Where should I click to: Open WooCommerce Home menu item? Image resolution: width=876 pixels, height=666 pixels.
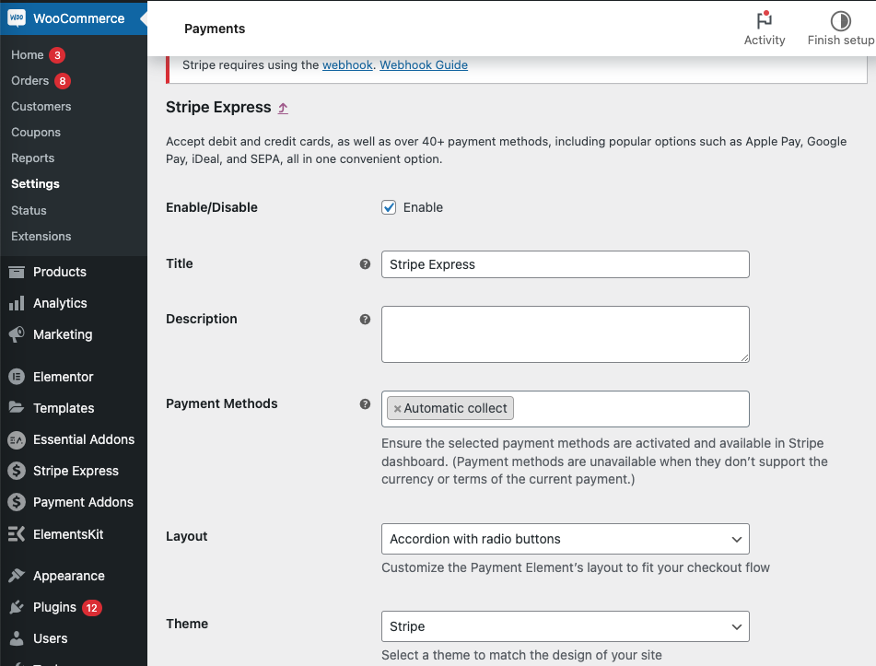tap(28, 54)
